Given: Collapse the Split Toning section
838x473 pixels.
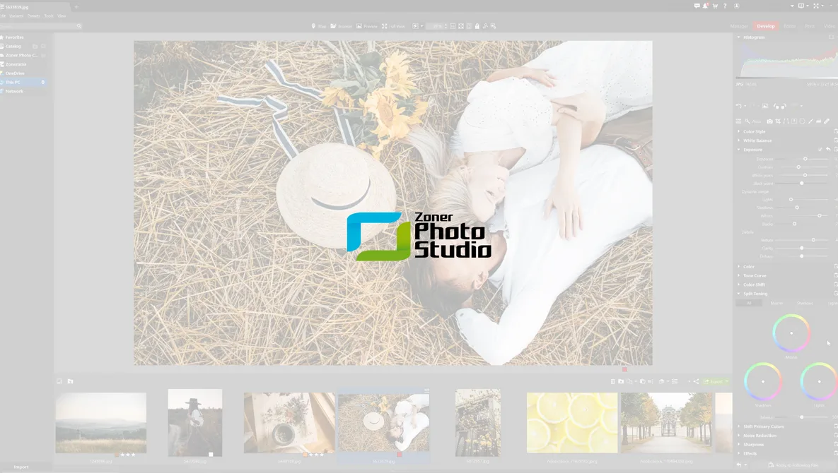Looking at the screenshot, I should [755, 294].
